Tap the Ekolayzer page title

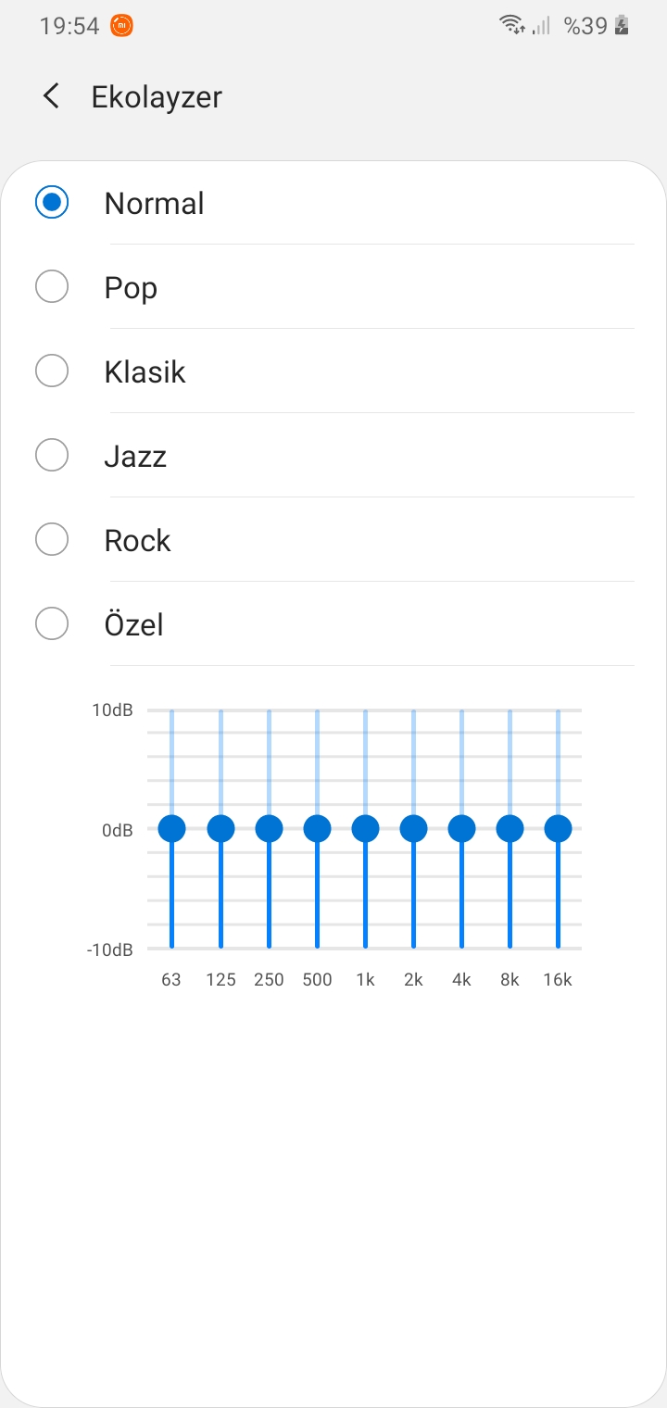click(157, 97)
